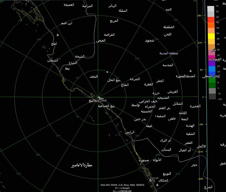Click the 'النجف' place label
Screen dimensions: 226x192
point(94,77)
